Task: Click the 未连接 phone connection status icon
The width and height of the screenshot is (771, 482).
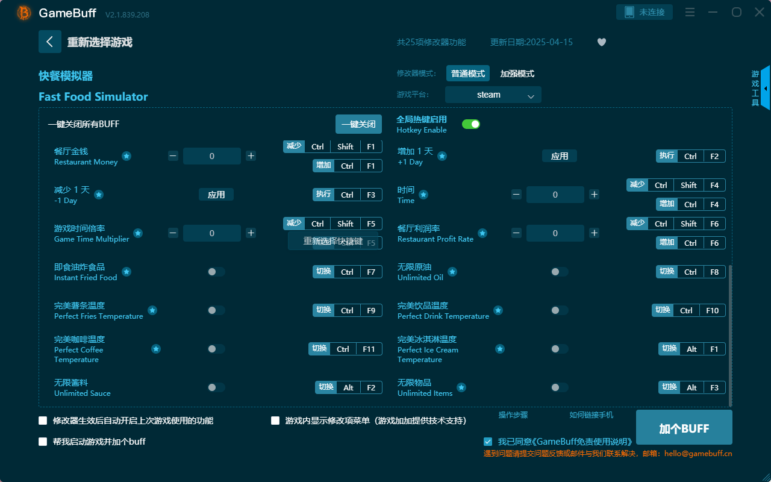Action: coord(645,11)
